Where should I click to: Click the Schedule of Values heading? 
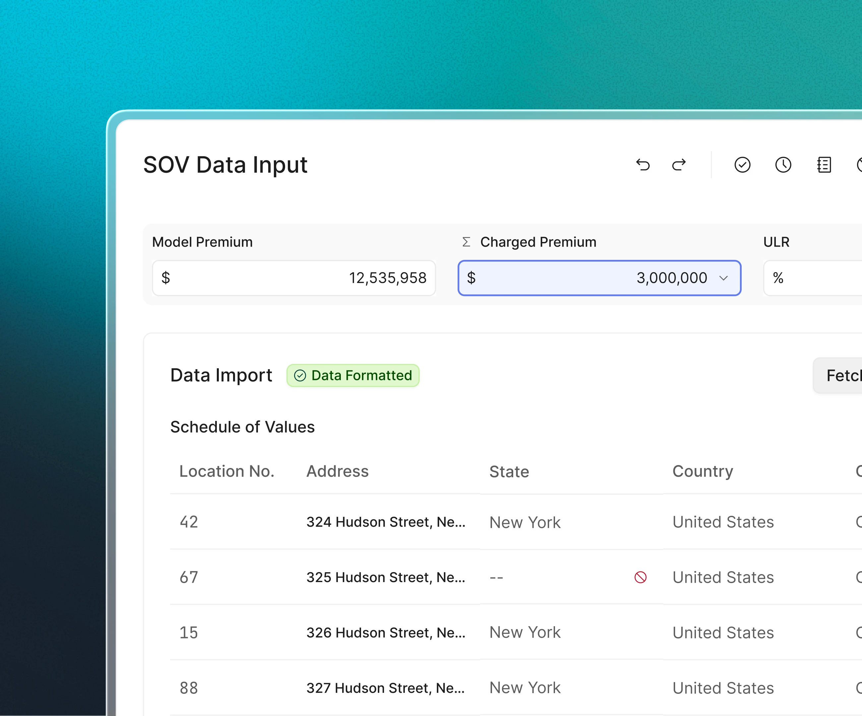(243, 427)
